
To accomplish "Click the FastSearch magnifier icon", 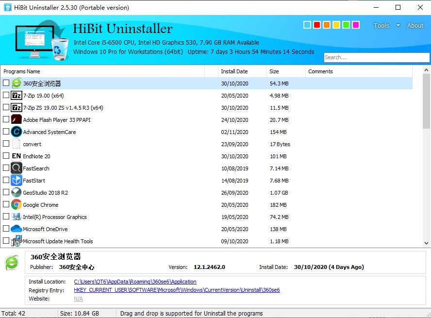I will point(17,168).
